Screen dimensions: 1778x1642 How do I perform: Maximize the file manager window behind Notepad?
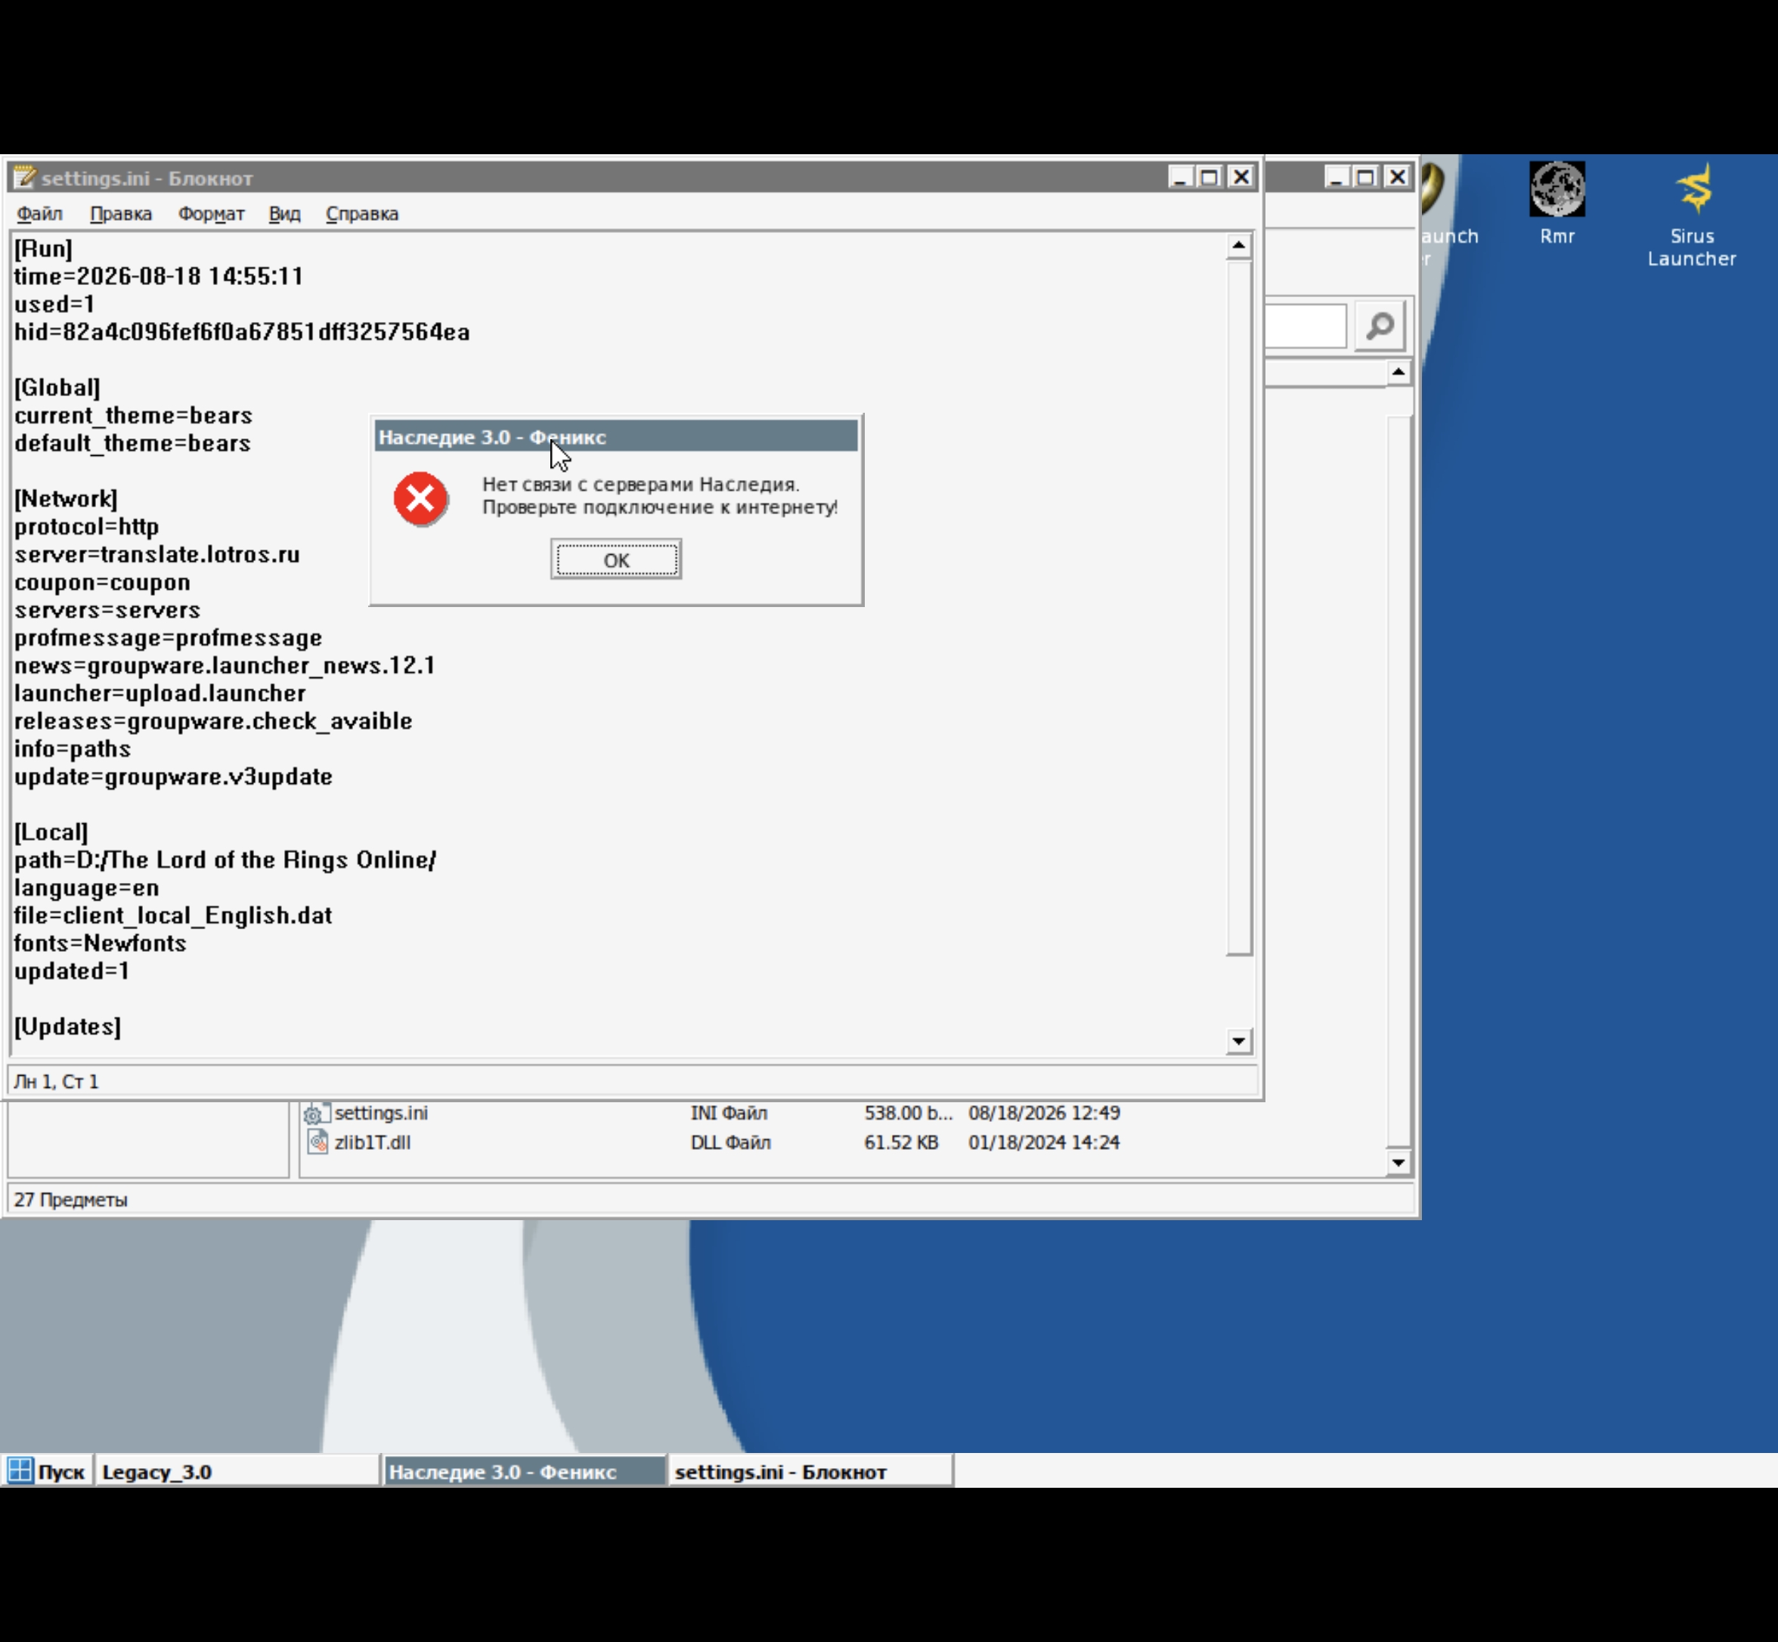point(1366,177)
